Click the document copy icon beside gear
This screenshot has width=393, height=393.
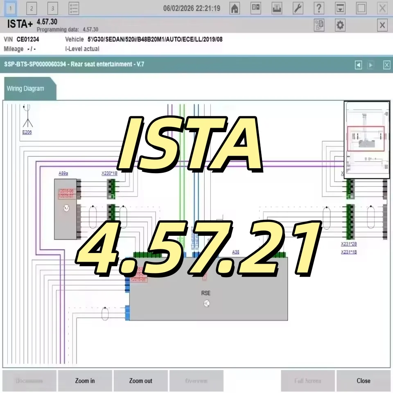pyautogui.click(x=319, y=25)
